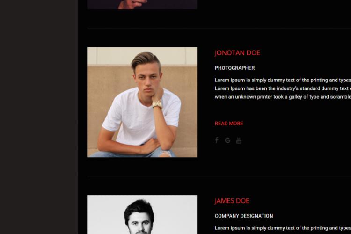Image resolution: width=351 pixels, height=234 pixels.
Task: Click the COMPANY DESIGNATION subtitle
Action: coord(244,216)
